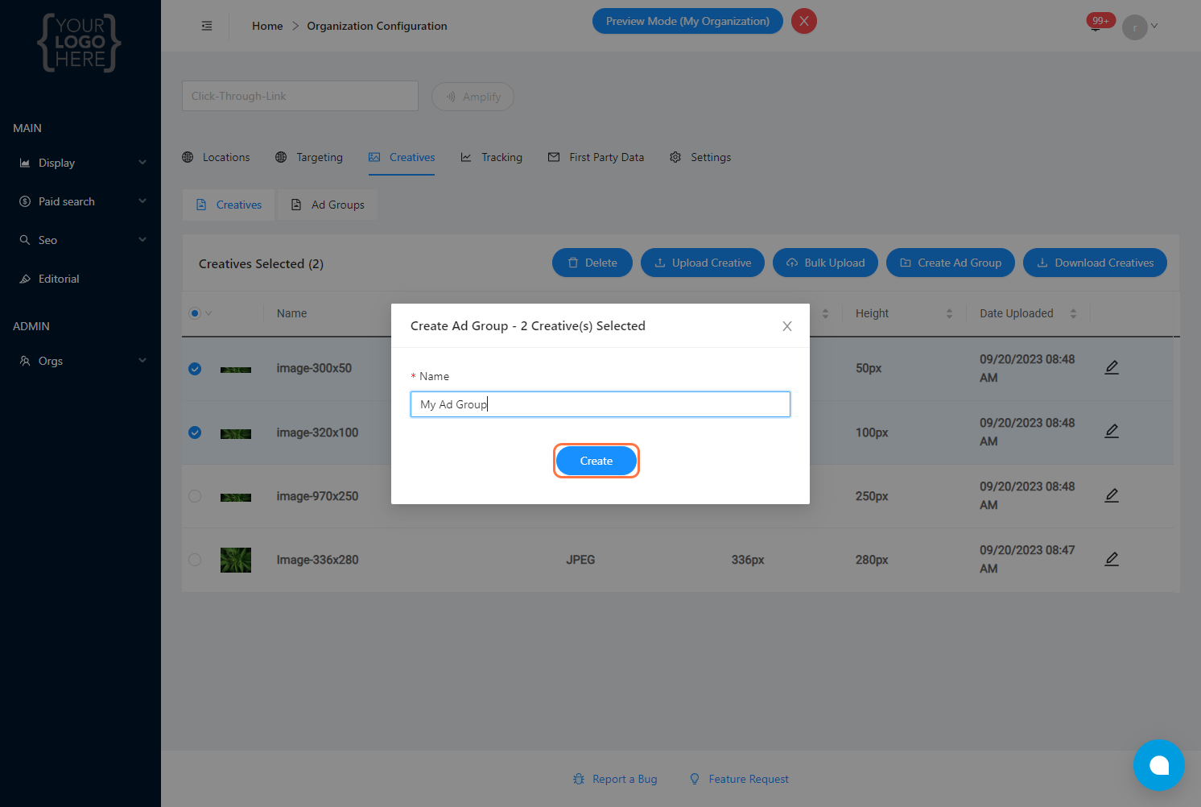1201x807 pixels.
Task: Open the chat support bubble
Action: [1159, 765]
